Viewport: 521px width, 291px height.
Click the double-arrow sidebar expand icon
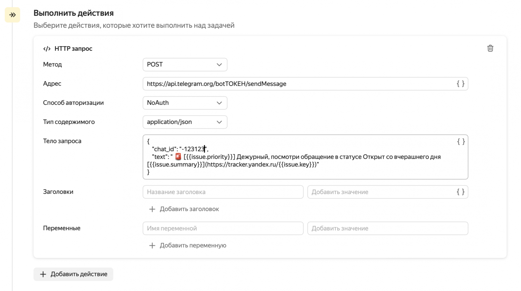pyautogui.click(x=12, y=15)
